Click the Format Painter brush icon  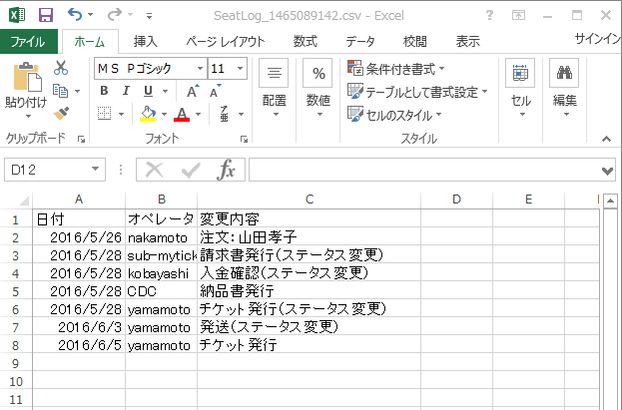click(61, 113)
